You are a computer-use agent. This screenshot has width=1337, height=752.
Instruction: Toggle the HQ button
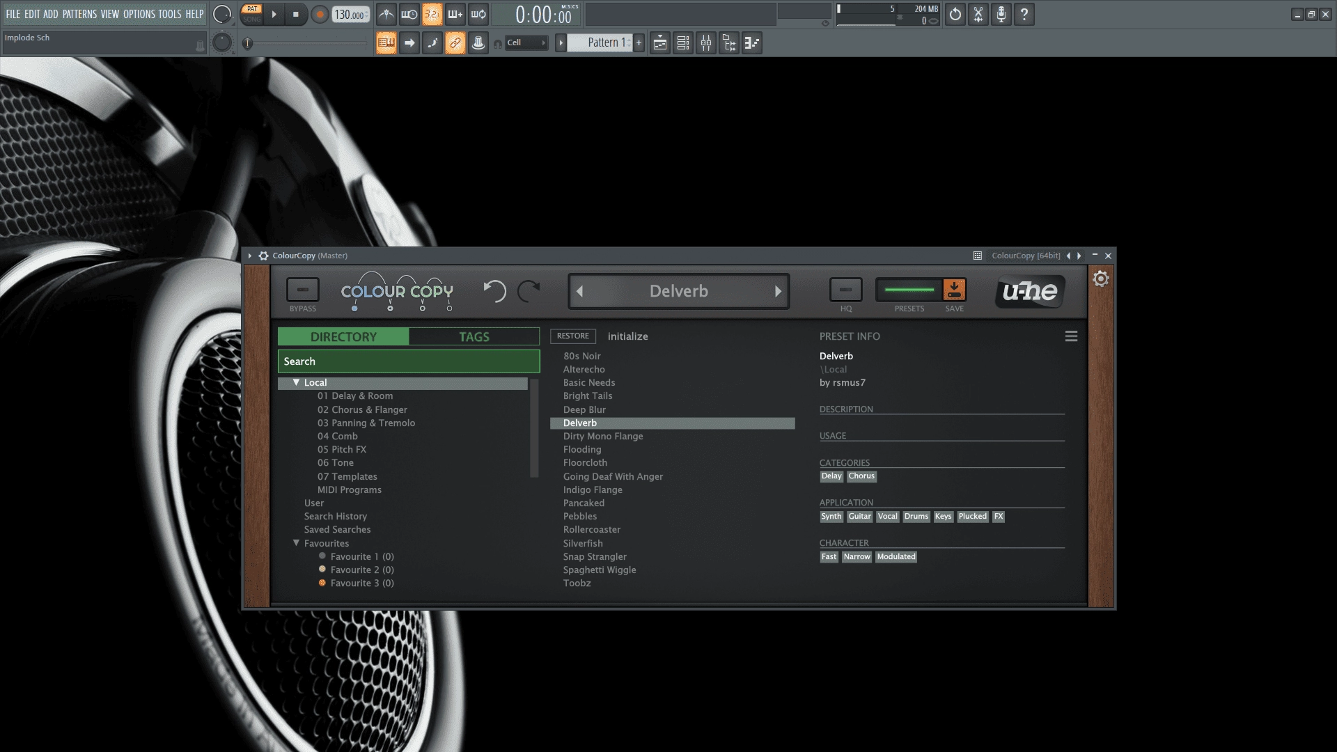[x=846, y=290]
